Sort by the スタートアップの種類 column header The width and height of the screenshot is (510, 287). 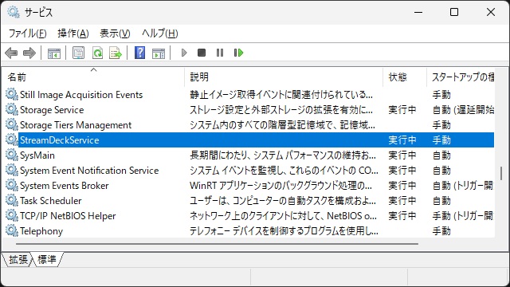[461, 77]
